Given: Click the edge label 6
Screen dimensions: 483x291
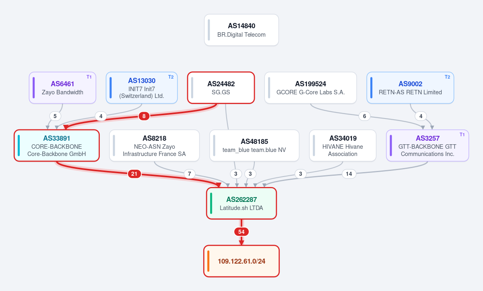Looking at the screenshot, I should click(364, 116).
